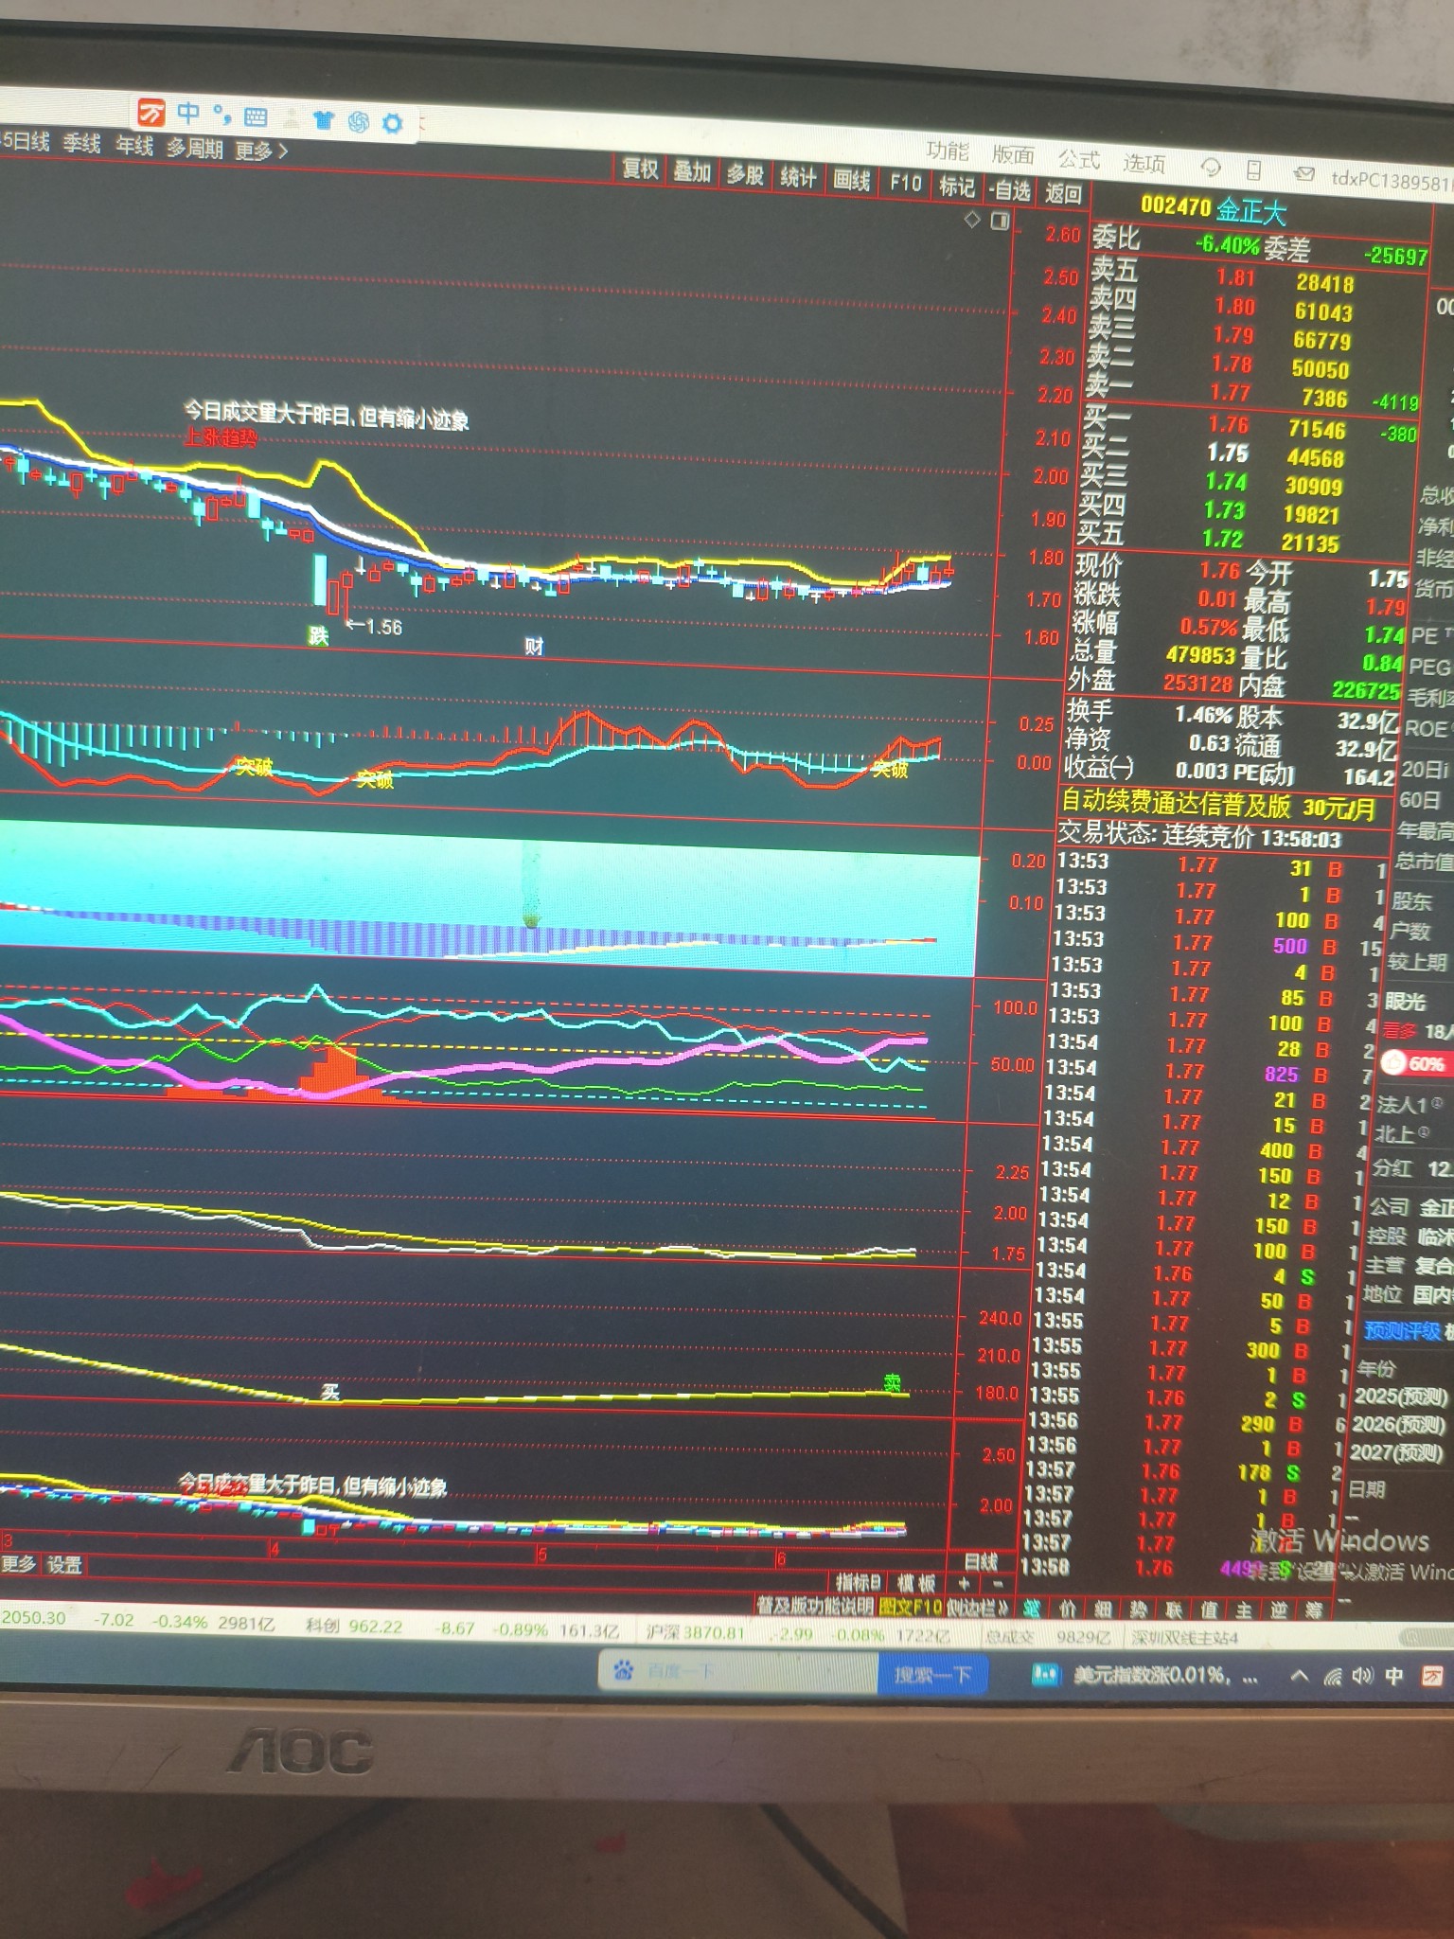Open the mail envelope icon
The height and width of the screenshot is (1939, 1454).
1304,174
